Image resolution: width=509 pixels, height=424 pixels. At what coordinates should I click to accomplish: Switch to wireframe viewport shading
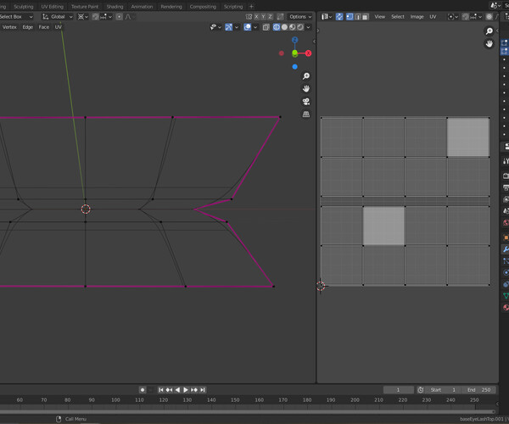pos(277,27)
